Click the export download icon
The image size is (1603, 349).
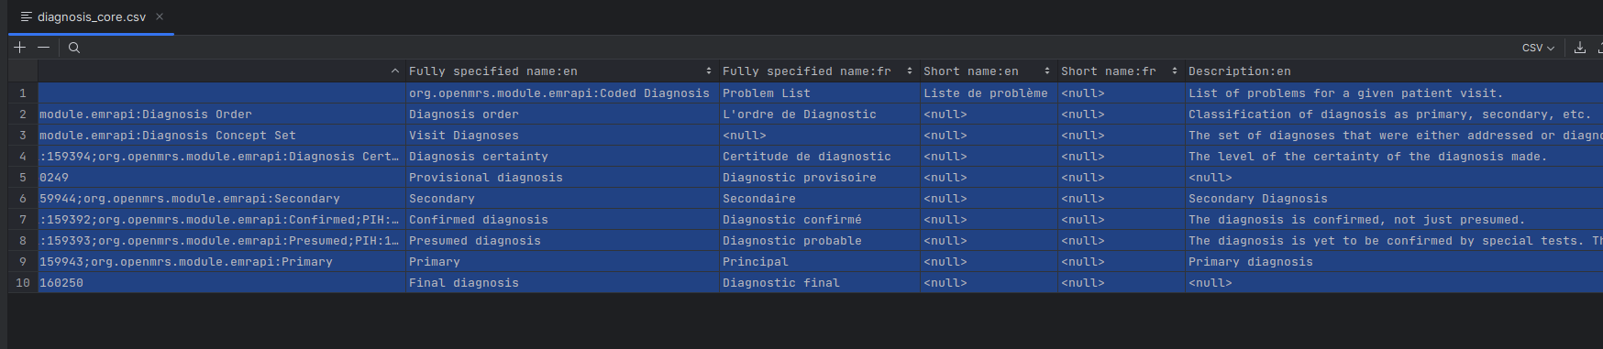(x=1580, y=48)
